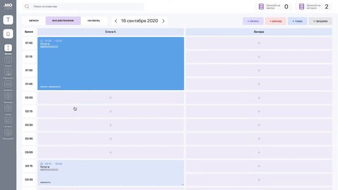338x190 pixels.
Task: Add a booking for Венера at 02:15
Action: [259, 111]
